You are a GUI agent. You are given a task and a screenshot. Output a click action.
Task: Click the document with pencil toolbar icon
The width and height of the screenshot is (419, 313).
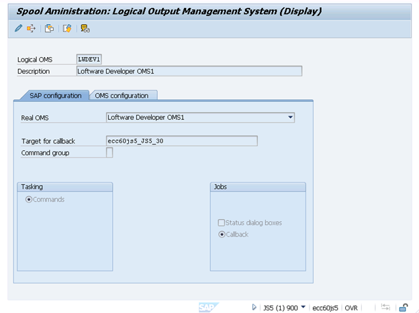point(67,28)
